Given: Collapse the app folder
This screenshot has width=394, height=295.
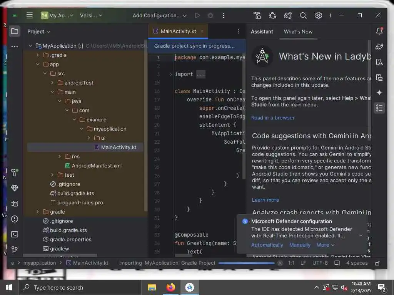Looking at the screenshot, I should [38, 64].
